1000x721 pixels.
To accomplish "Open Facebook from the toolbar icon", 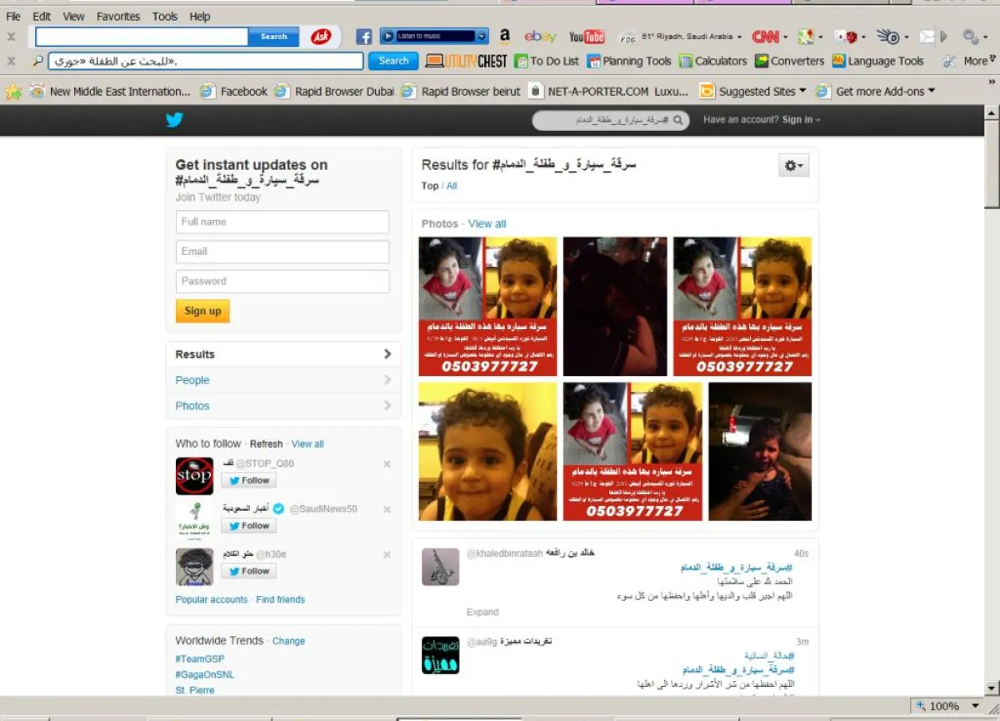I will 363,37.
